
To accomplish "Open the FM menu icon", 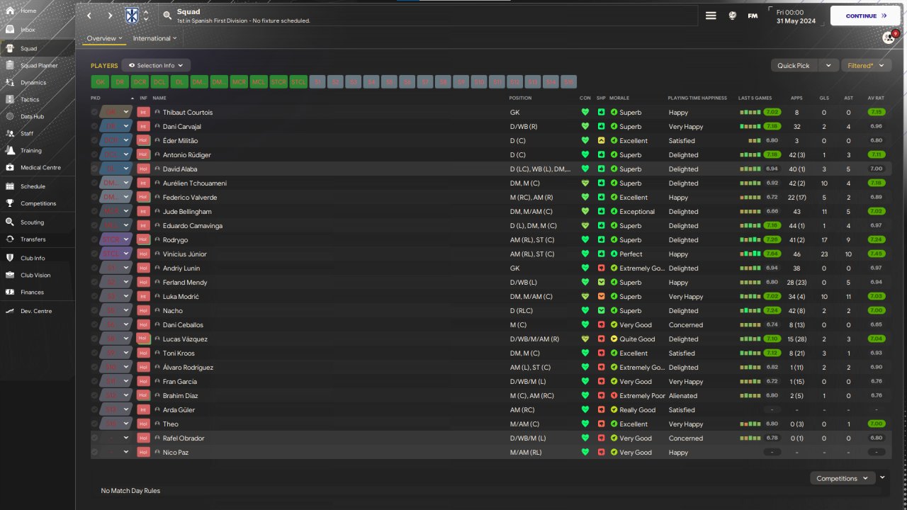I will 753,16.
